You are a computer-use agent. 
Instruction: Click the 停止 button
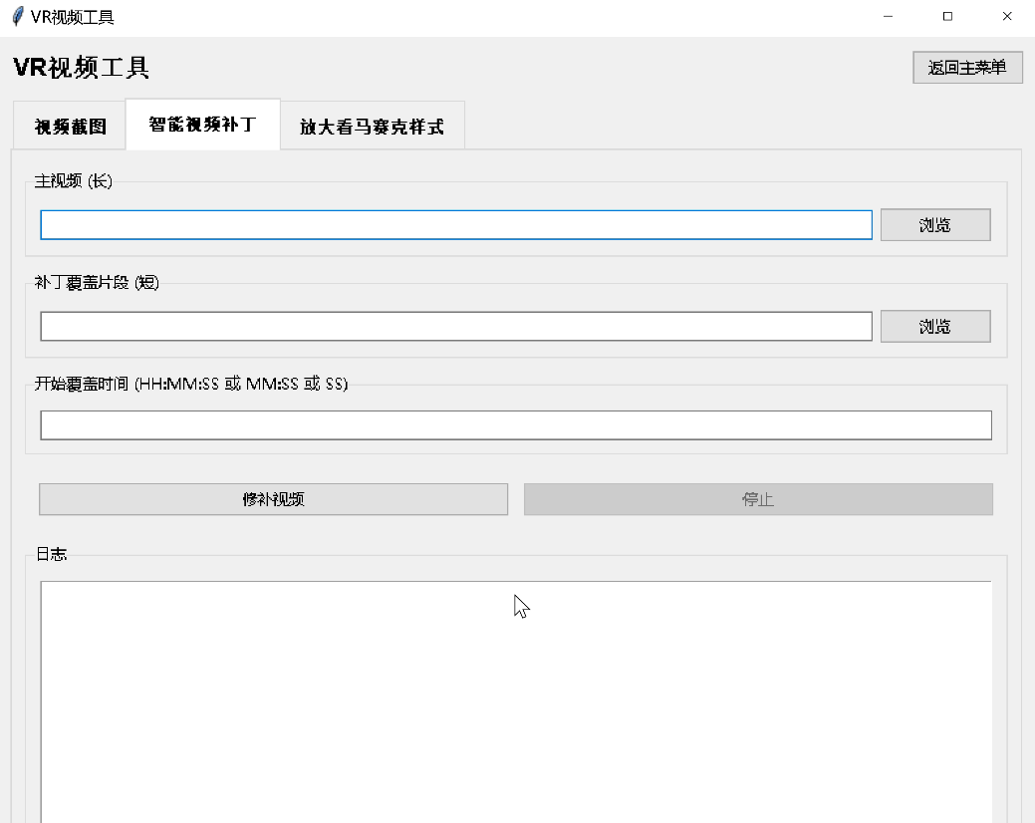tap(758, 499)
